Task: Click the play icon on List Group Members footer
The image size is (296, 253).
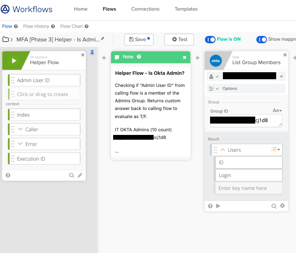Action: (218, 206)
